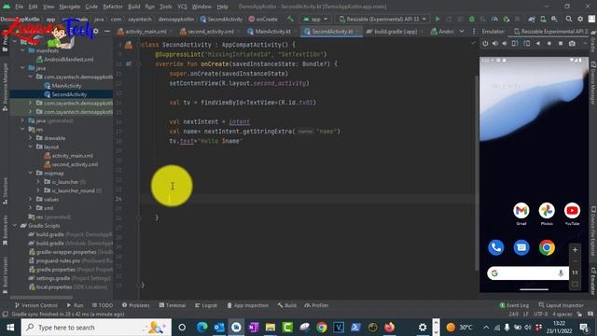This screenshot has height=336, width=597.
Task: Open the Device Manager toolbar icon
Action: click(543, 19)
